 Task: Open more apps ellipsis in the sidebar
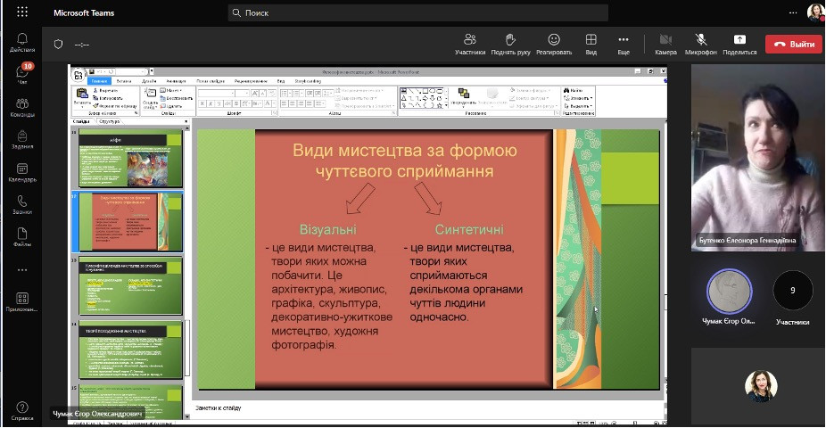click(21, 270)
